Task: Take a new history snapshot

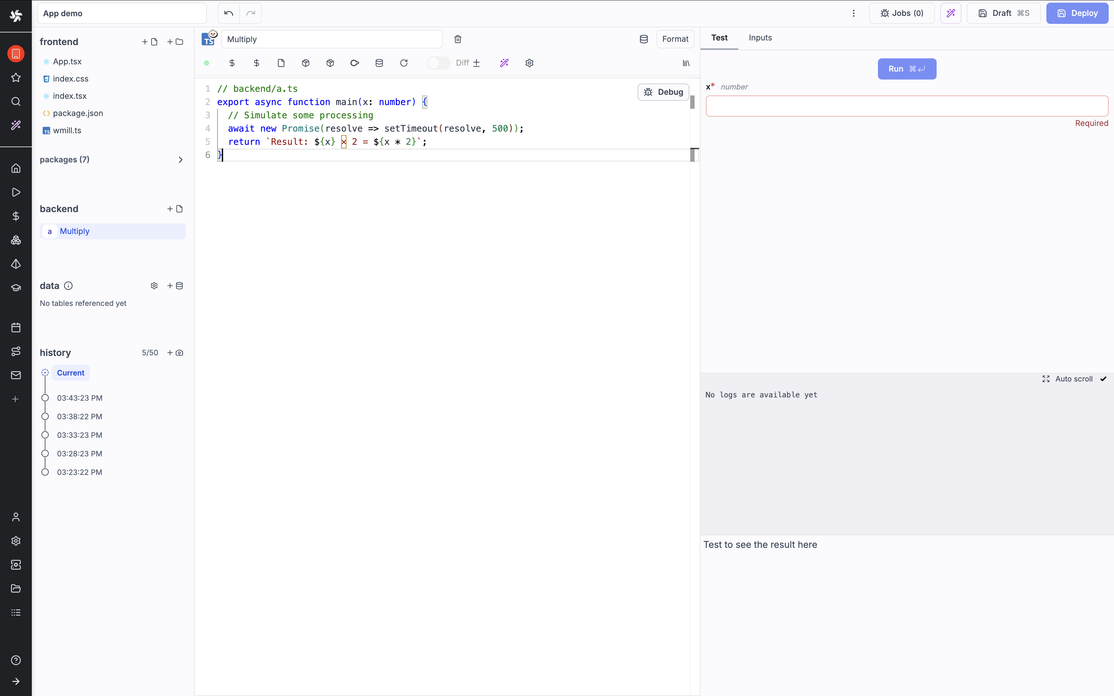Action: [175, 353]
